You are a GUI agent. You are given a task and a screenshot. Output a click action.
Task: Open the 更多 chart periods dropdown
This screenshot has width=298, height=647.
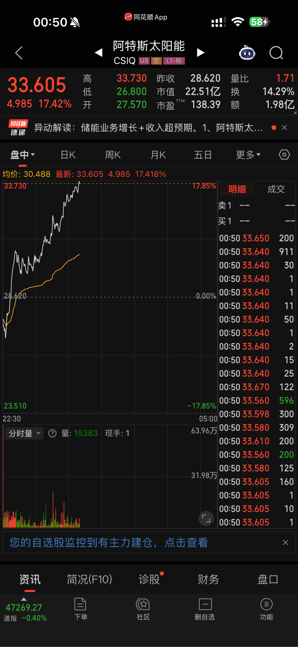click(x=248, y=155)
